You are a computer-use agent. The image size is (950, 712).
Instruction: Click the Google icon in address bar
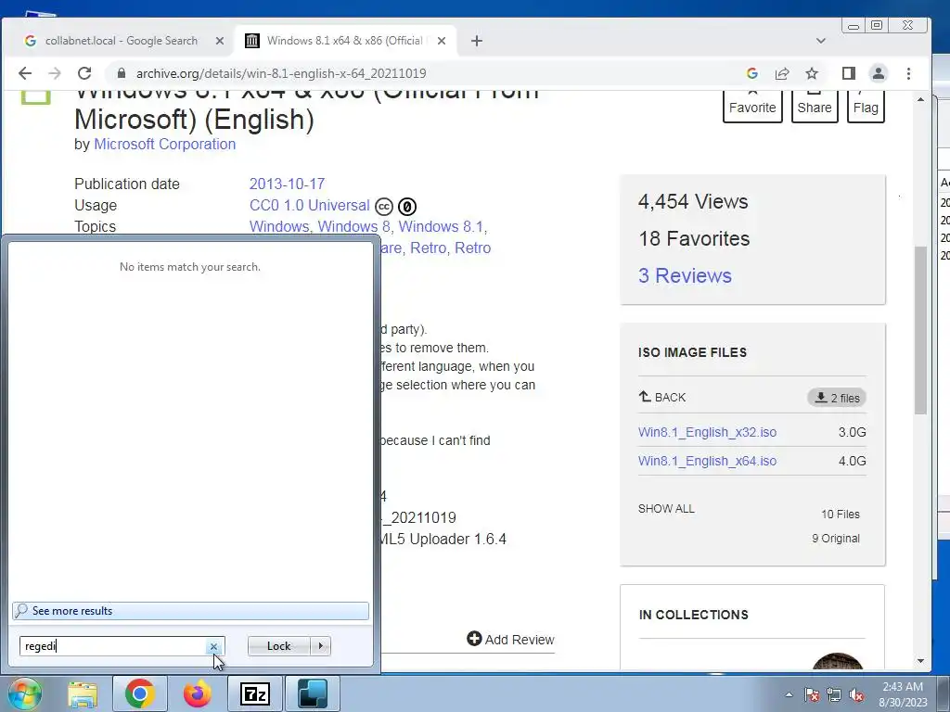click(751, 73)
